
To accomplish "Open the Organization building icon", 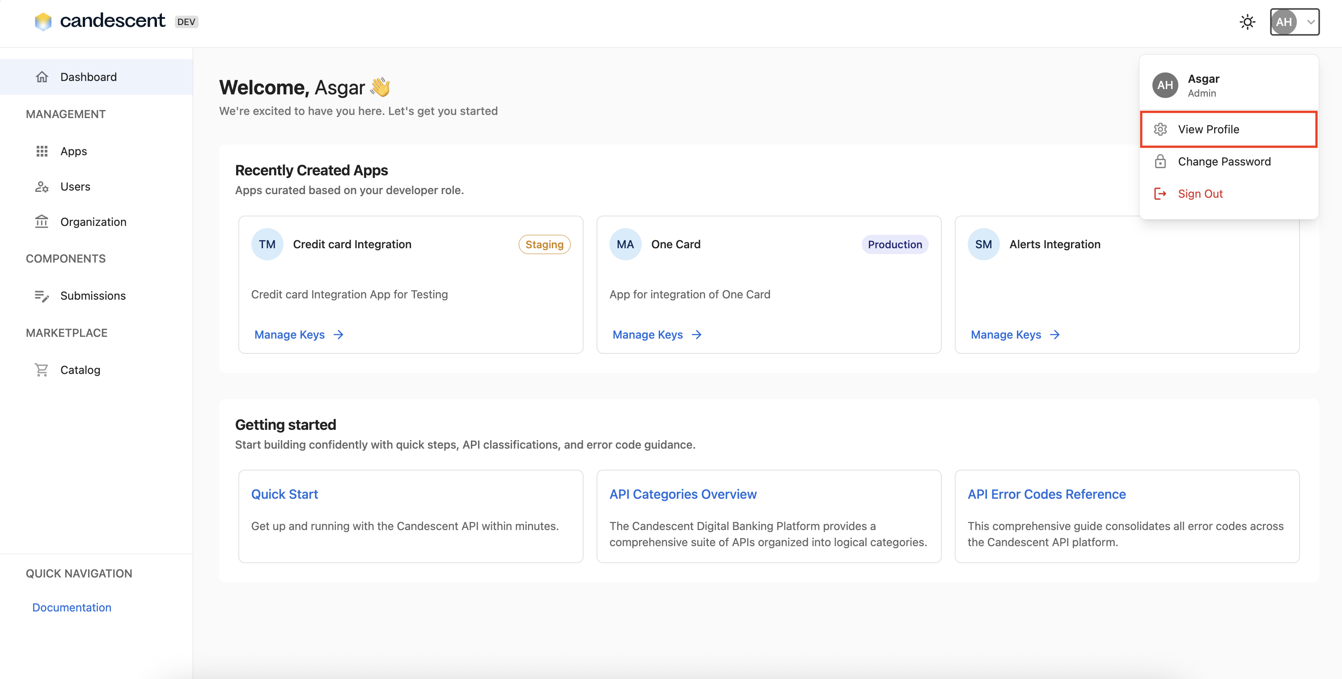I will (42, 221).
